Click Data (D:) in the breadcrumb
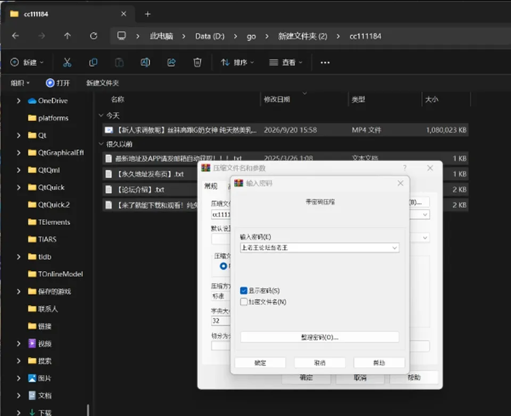The width and height of the screenshot is (511, 416). [x=210, y=36]
